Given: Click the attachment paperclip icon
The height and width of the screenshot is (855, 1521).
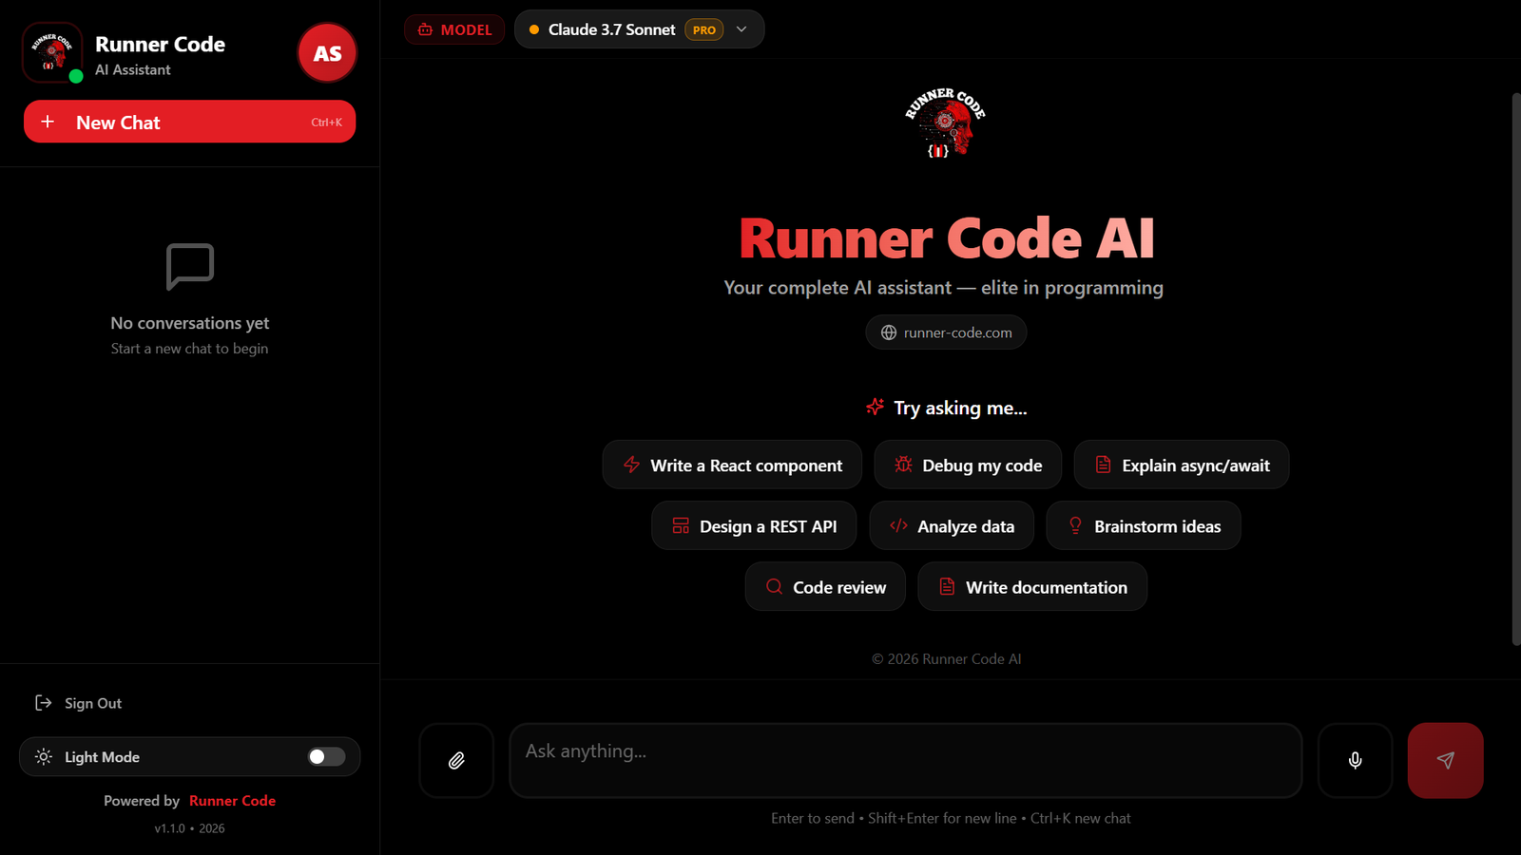Looking at the screenshot, I should 456,760.
